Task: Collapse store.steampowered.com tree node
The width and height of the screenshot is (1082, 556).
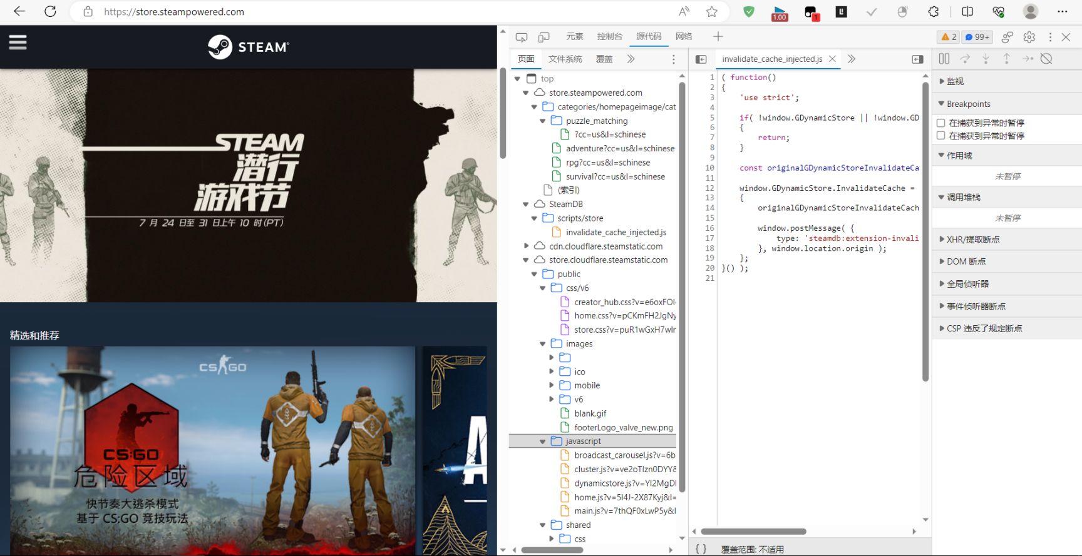Action: click(526, 93)
